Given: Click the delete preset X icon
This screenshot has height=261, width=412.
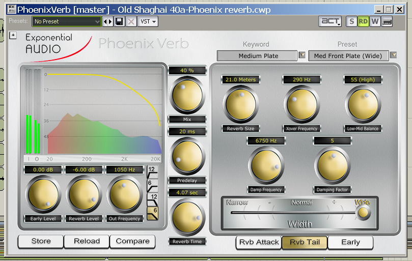Looking at the screenshot, I should tap(131, 21).
